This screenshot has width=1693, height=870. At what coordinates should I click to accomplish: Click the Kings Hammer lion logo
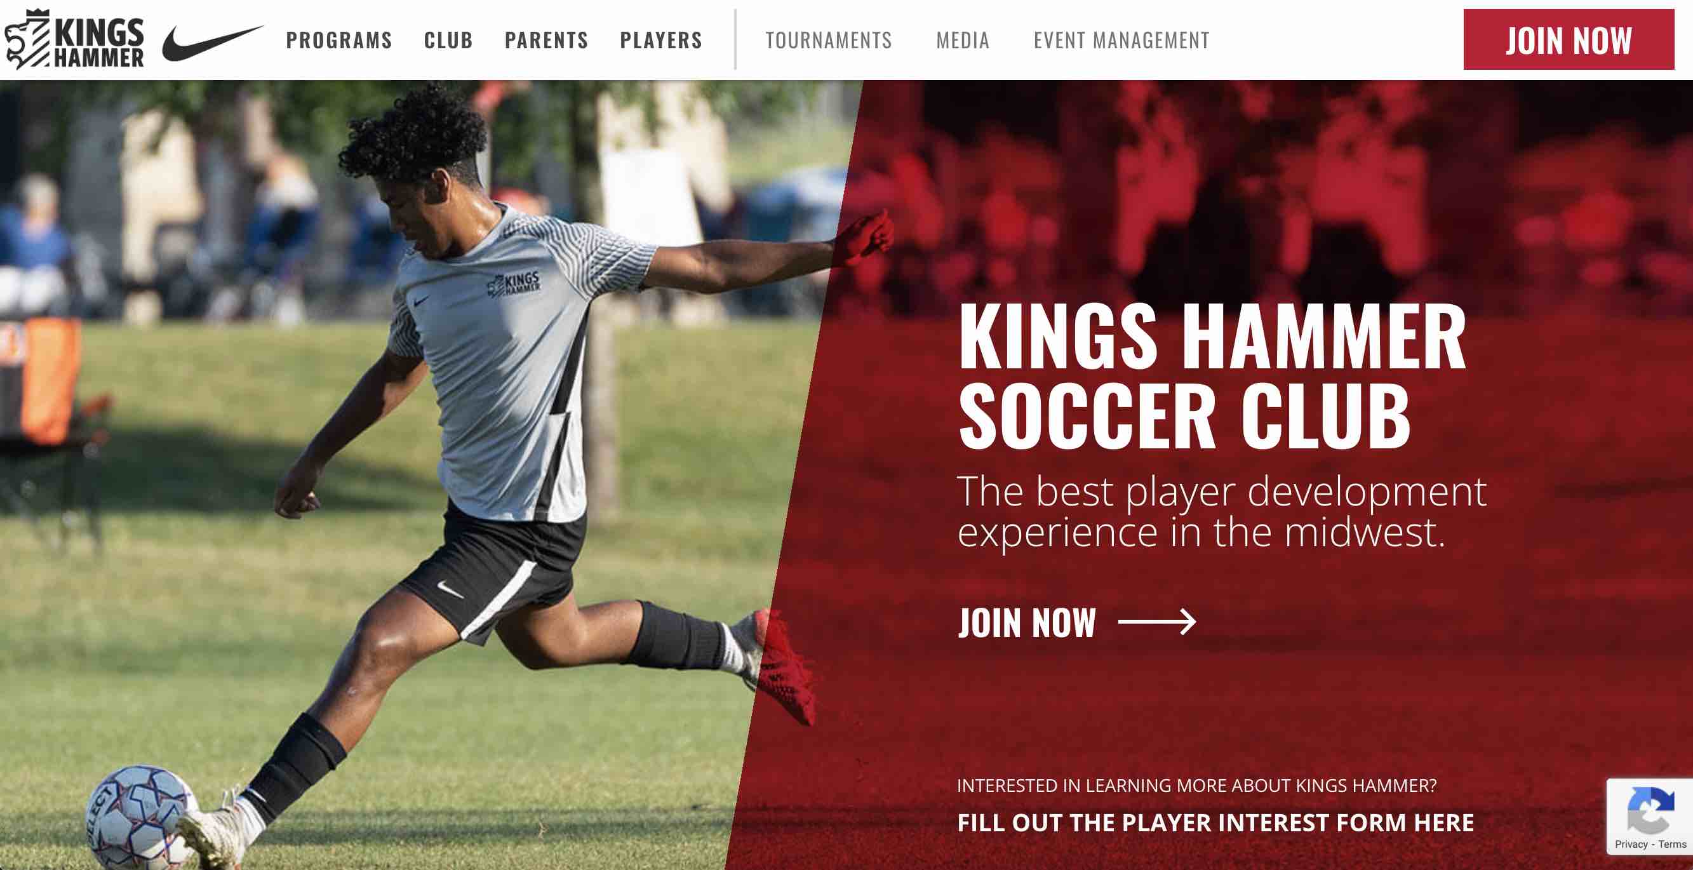[27, 39]
